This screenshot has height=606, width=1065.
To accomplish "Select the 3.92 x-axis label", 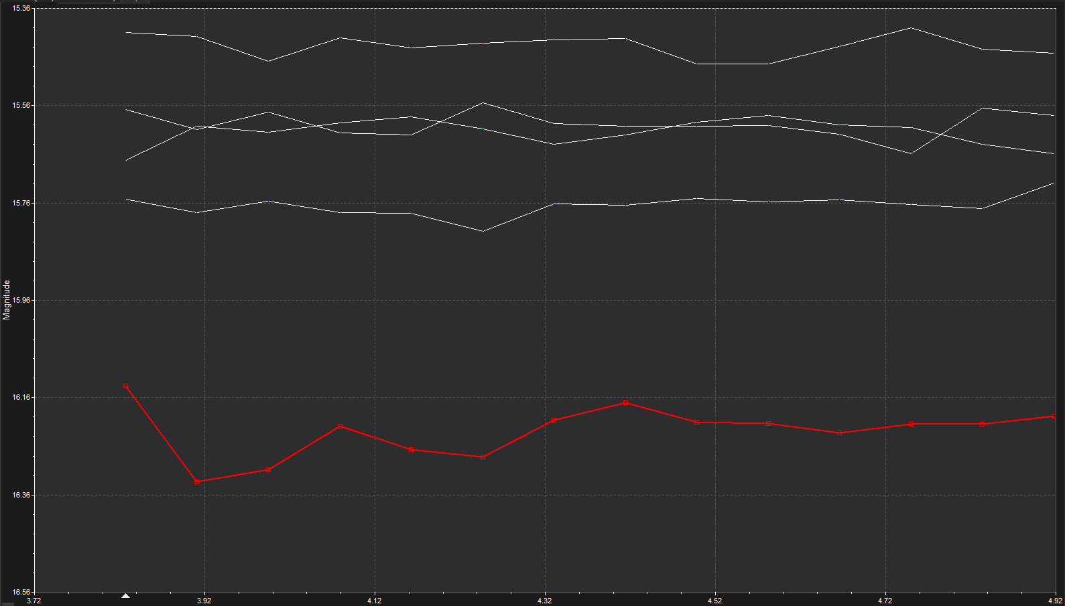I will [204, 601].
